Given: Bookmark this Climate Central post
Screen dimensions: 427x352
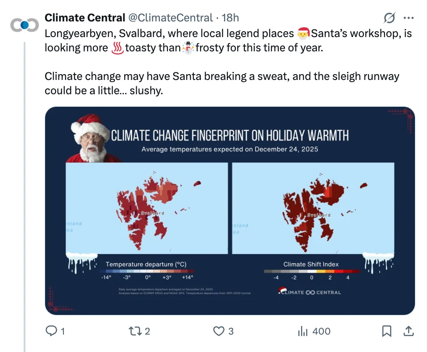Looking at the screenshot, I should (x=387, y=331).
